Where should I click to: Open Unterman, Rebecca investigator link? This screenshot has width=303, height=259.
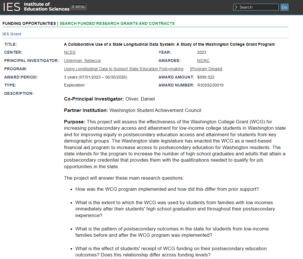(x=82, y=61)
